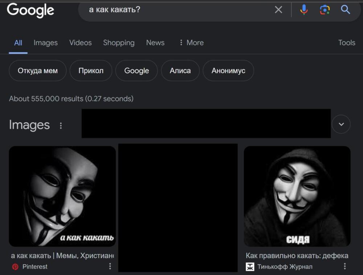Select the 'Алиса' filter chip
The image size is (363, 275).
click(x=180, y=71)
